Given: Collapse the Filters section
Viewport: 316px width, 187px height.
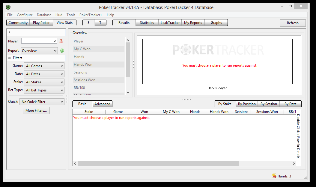Looking at the screenshot, I should [x=10, y=58].
